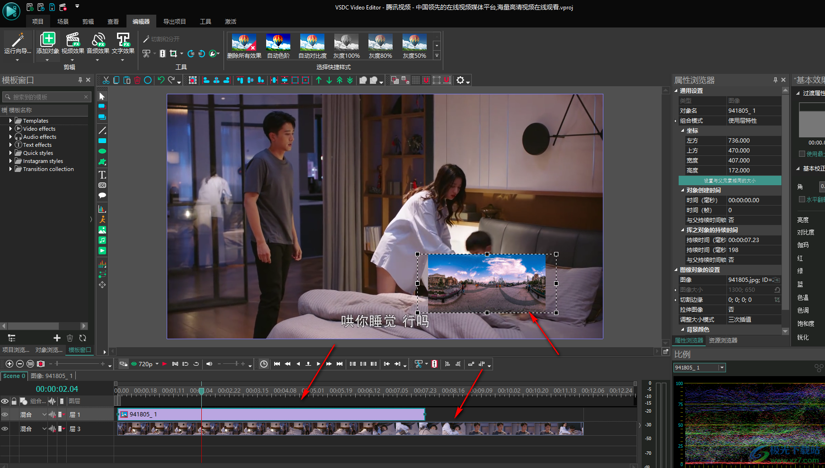The height and width of the screenshot is (468, 825).
Task: Select the Chart tool in left toolbar
Action: tap(102, 209)
